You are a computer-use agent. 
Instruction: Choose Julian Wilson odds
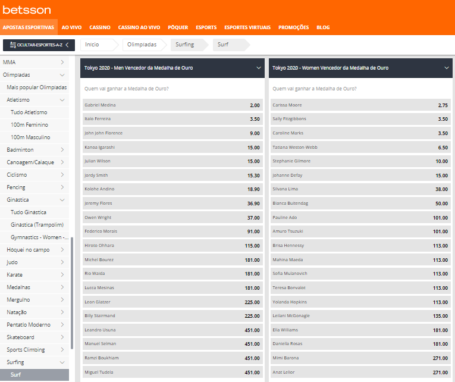point(172,161)
